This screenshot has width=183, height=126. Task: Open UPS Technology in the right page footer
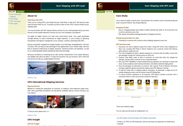[133, 118]
